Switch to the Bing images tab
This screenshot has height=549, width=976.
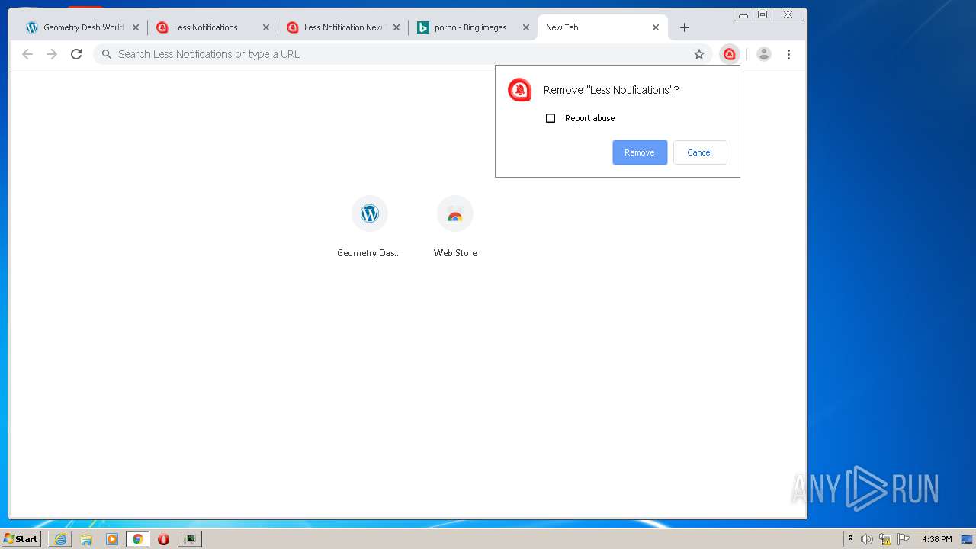click(473, 27)
